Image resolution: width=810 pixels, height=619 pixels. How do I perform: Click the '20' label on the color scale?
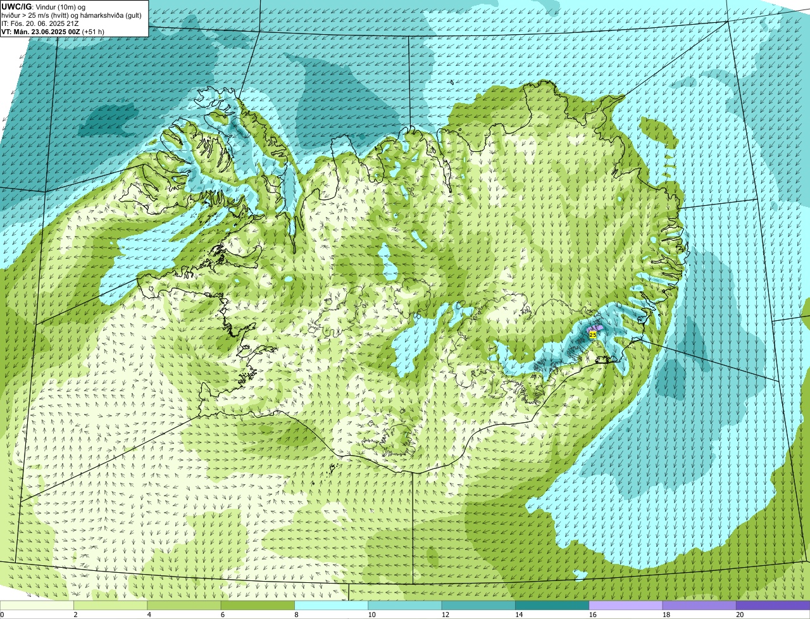pyautogui.click(x=740, y=615)
